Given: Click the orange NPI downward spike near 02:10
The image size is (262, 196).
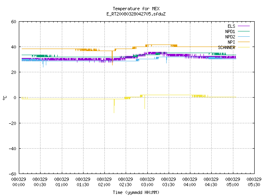Looking at the screenshot, I should point(112,58).
